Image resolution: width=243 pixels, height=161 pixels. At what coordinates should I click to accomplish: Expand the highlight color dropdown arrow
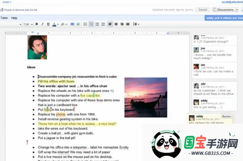click(x=66, y=24)
